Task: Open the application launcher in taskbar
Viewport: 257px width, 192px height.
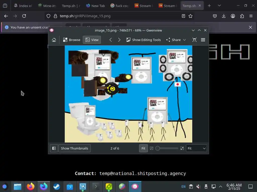Action: click(5, 186)
